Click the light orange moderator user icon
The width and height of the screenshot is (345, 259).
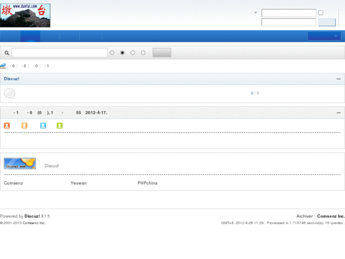click(x=24, y=125)
